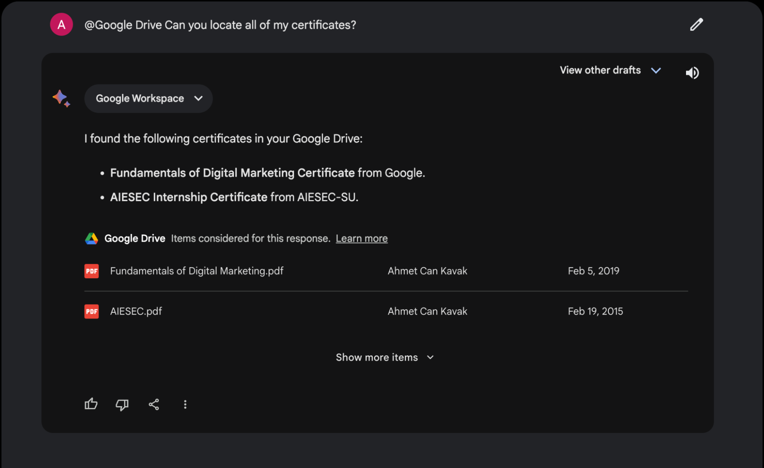Click the Google Drive icon
This screenshot has width=764, height=468.
pyautogui.click(x=91, y=238)
